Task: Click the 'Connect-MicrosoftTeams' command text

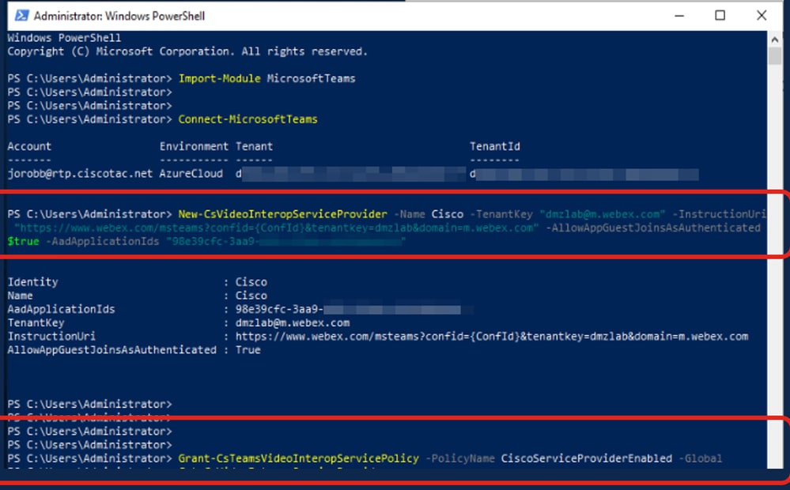Action: click(248, 119)
